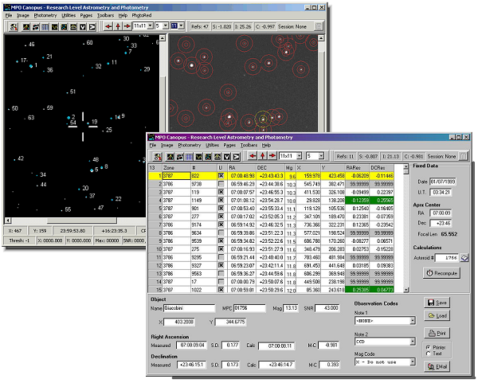Open the highlighted 11 dropdown in back window toolbar

(182, 26)
